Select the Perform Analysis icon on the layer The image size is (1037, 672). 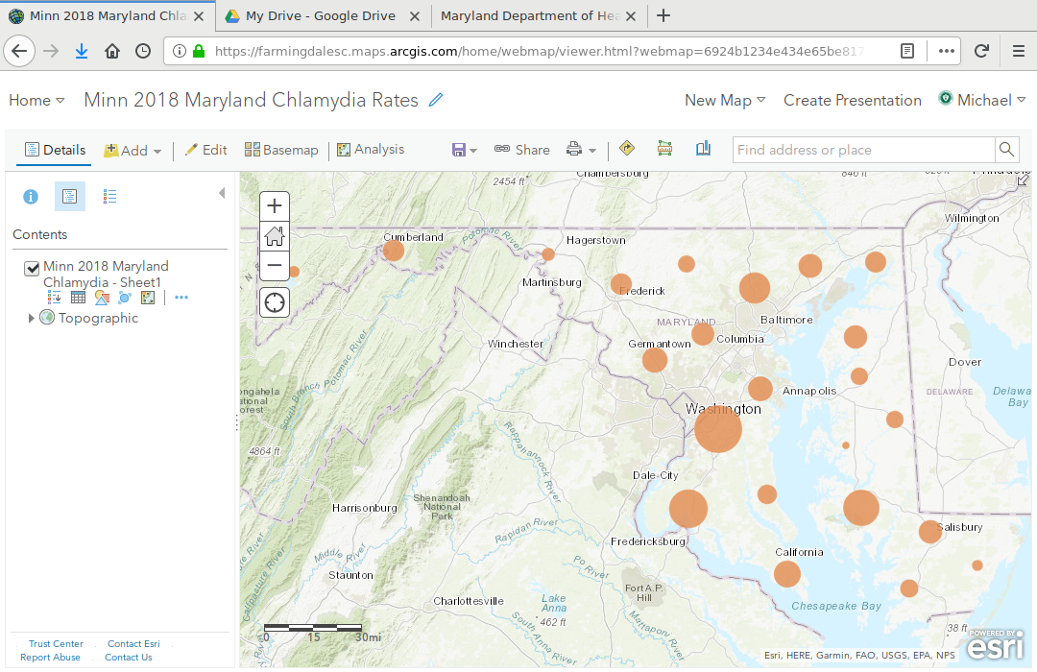(147, 298)
